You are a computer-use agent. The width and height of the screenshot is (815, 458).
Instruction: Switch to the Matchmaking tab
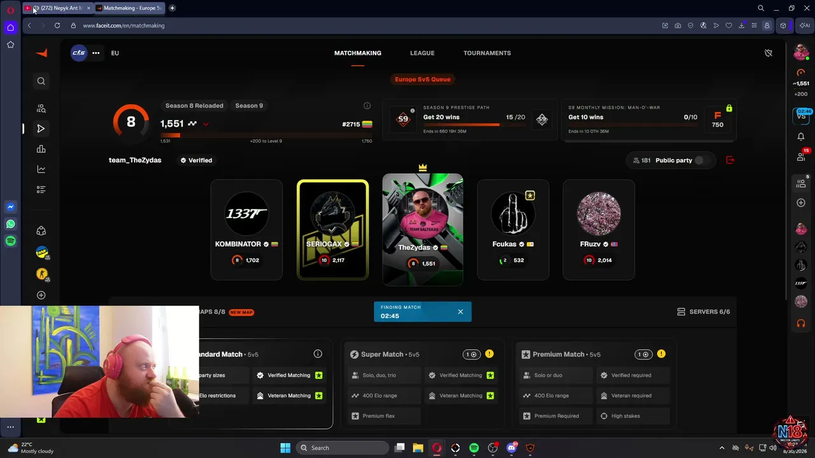click(358, 53)
